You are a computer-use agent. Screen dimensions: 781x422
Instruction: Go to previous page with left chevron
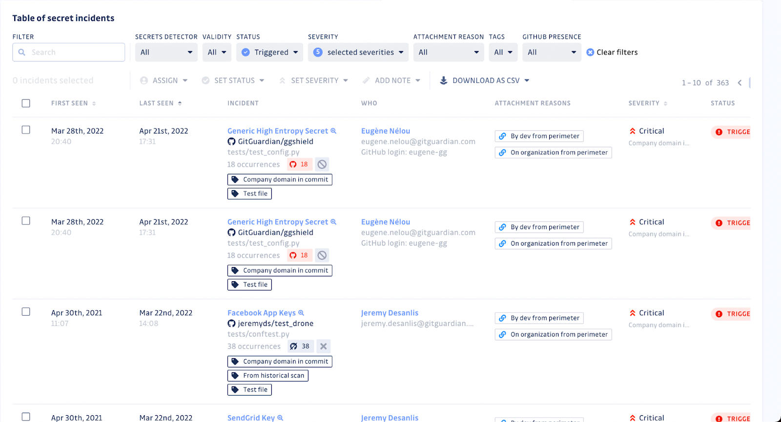pyautogui.click(x=740, y=83)
